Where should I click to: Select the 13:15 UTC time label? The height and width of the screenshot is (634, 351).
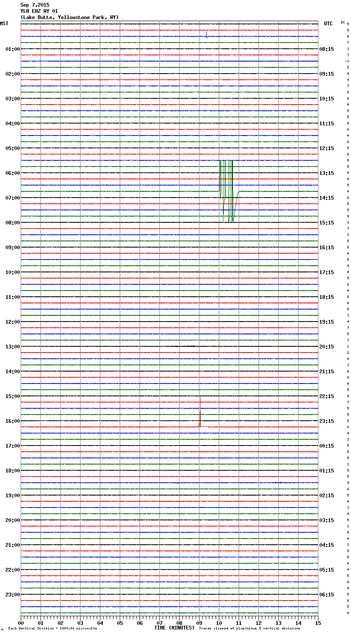coord(327,173)
